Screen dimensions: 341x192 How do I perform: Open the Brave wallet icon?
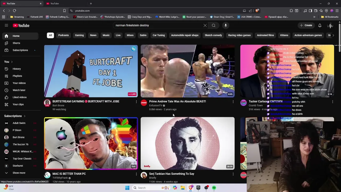tap(316, 11)
